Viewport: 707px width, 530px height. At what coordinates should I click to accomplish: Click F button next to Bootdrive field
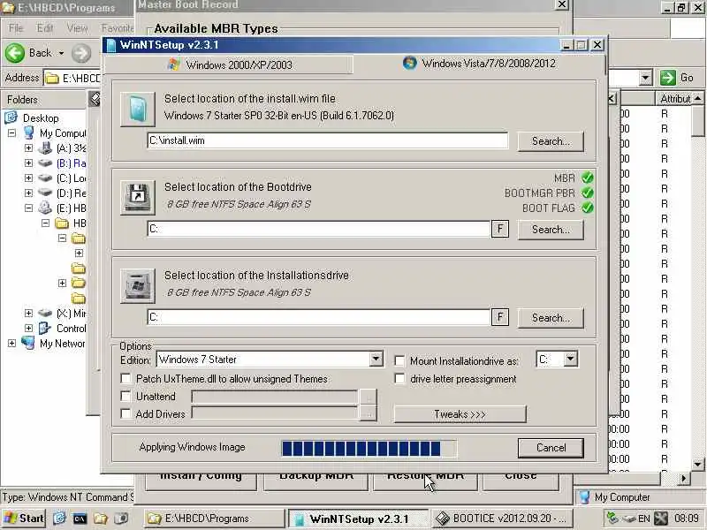pyautogui.click(x=499, y=229)
